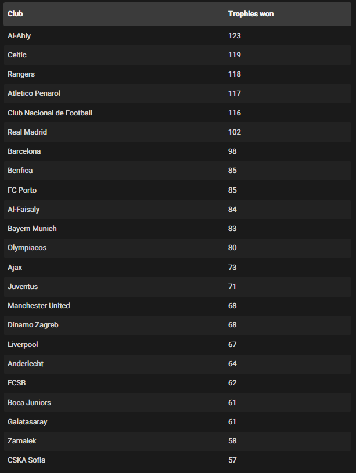This screenshot has width=356, height=473.
Task: Click the Club column header
Action: click(x=16, y=13)
